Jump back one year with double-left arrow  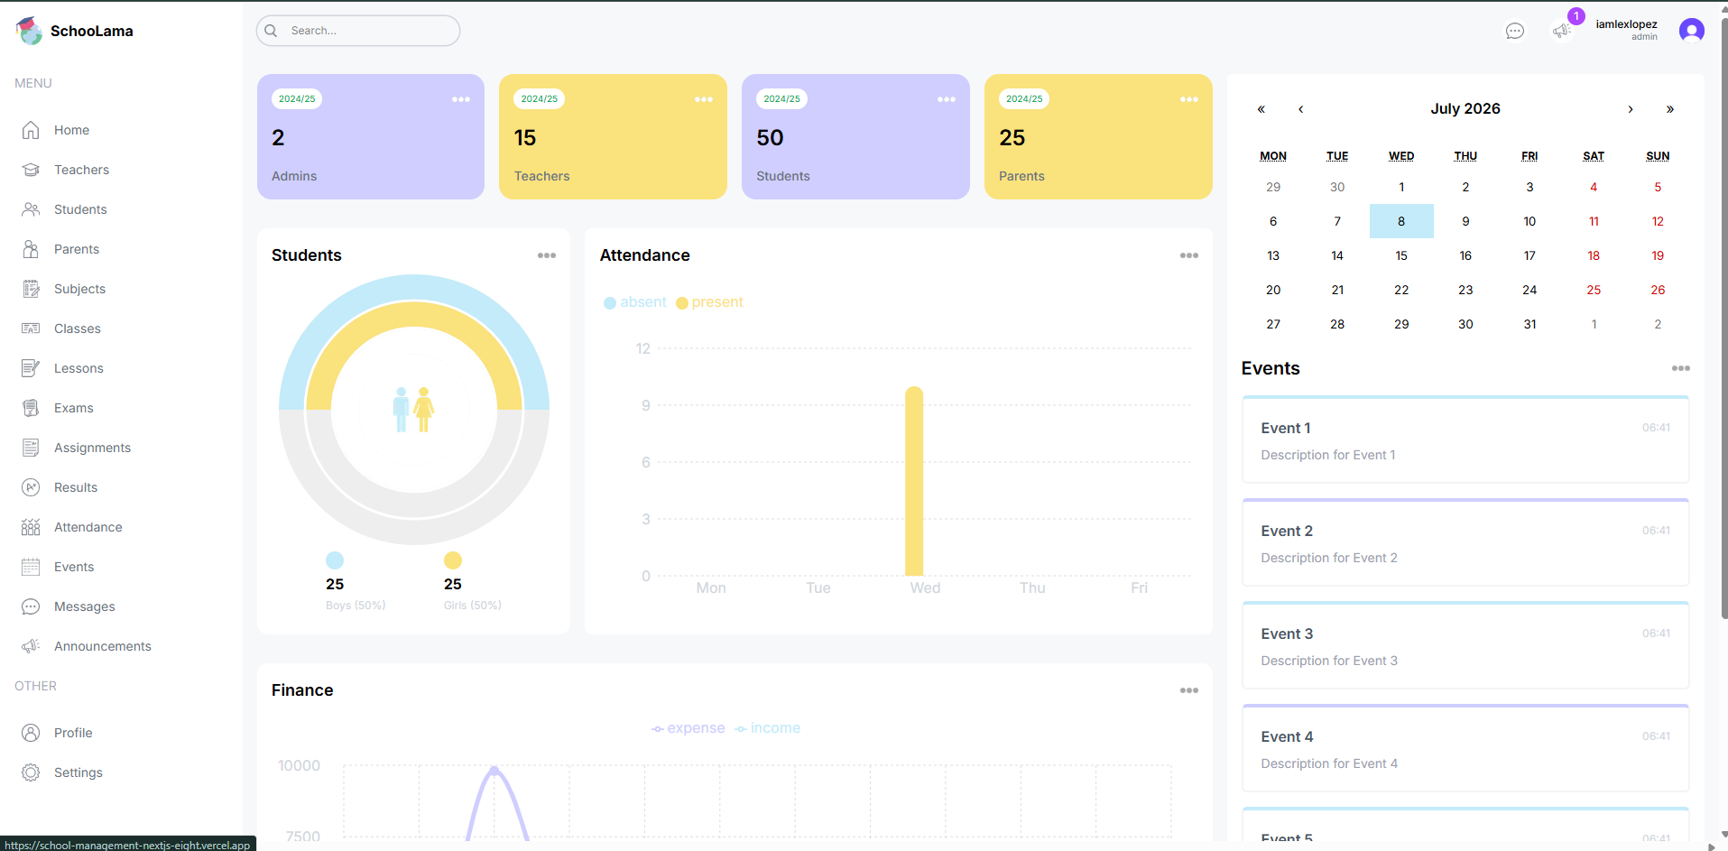pos(1261,109)
